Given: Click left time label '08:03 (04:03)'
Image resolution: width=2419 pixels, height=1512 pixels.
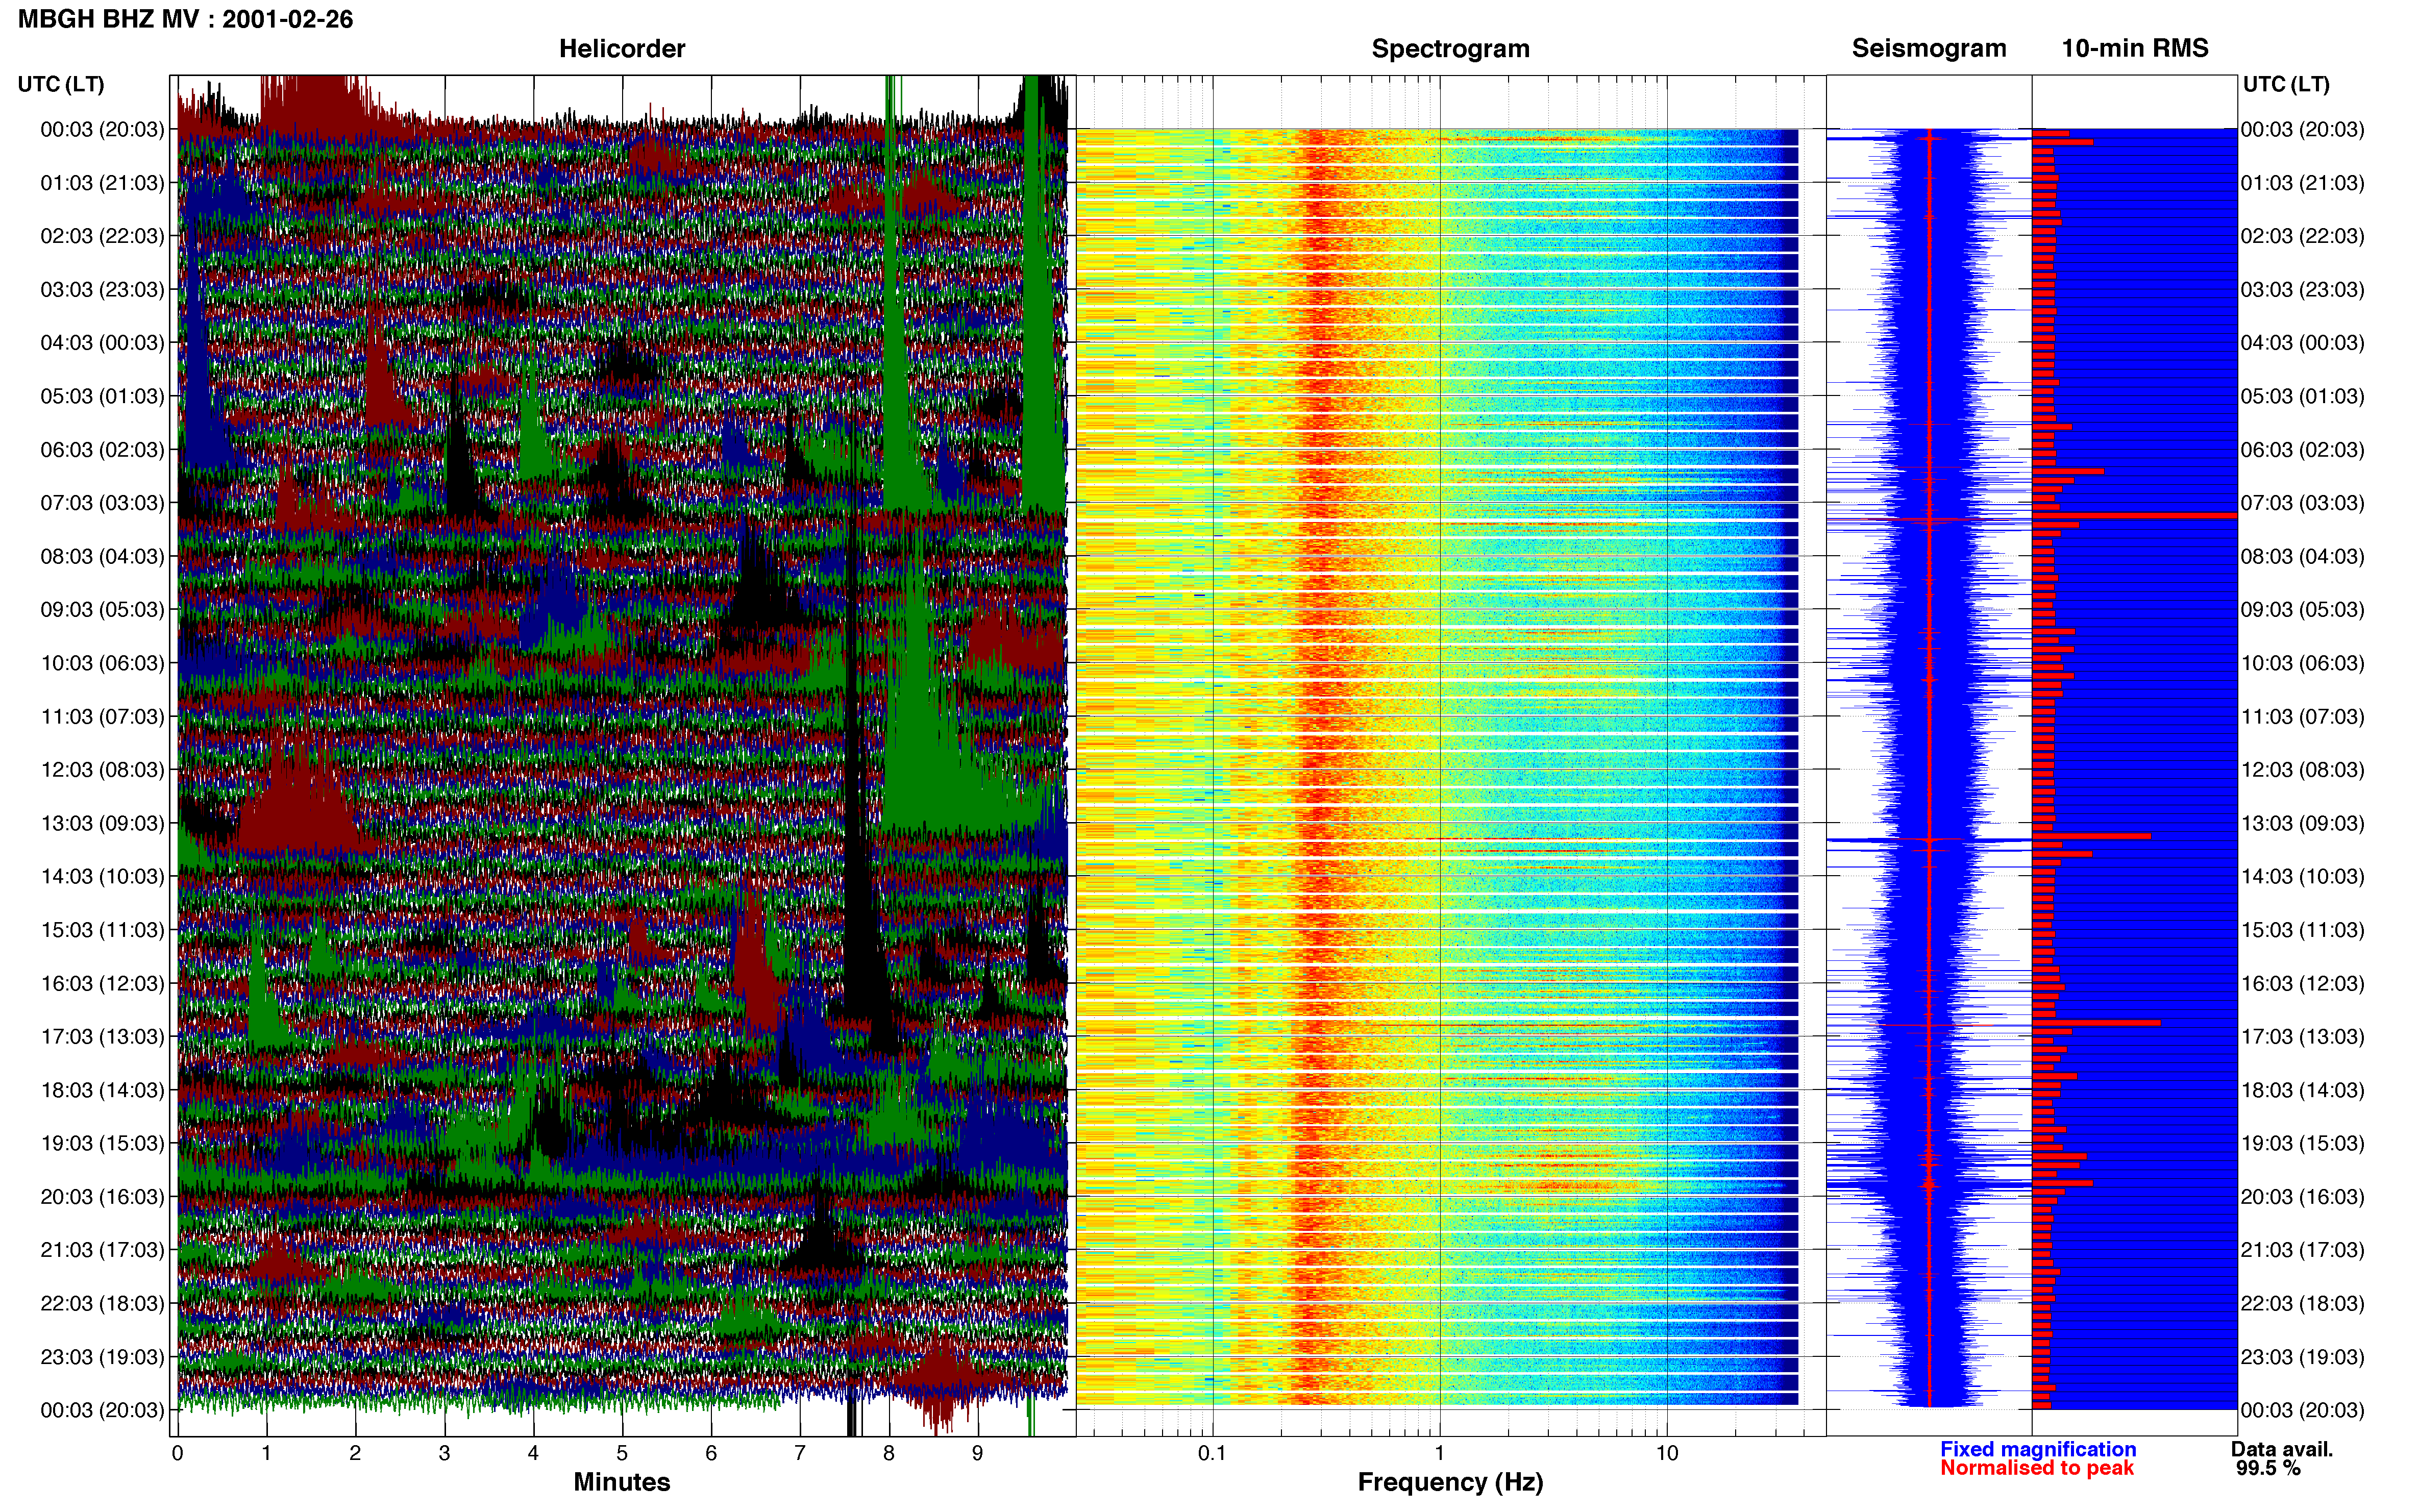Looking at the screenshot, I should pyautogui.click(x=102, y=556).
